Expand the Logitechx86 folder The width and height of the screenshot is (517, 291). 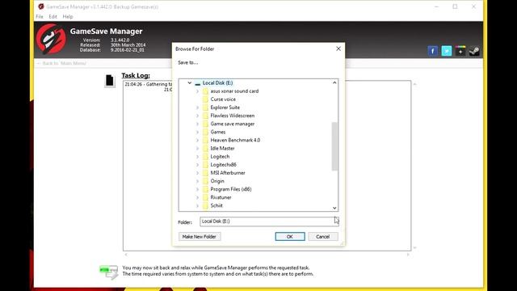(197, 165)
